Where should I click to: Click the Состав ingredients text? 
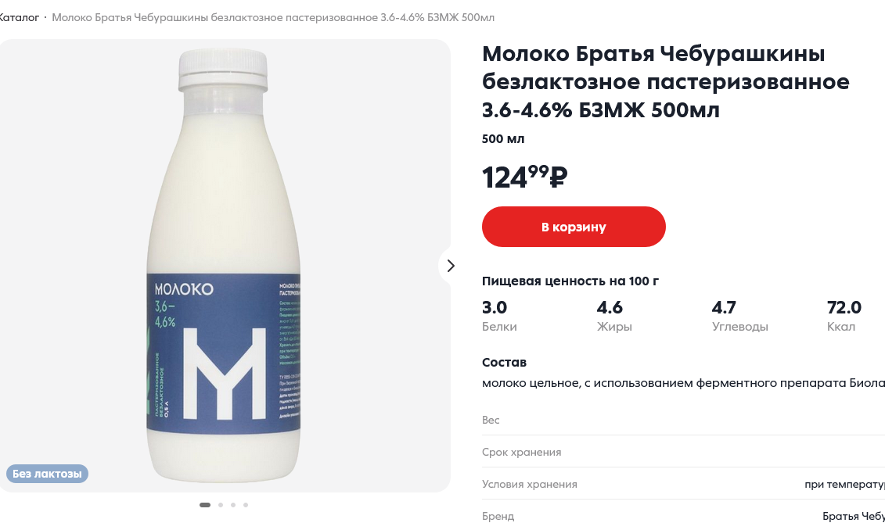[x=682, y=383]
